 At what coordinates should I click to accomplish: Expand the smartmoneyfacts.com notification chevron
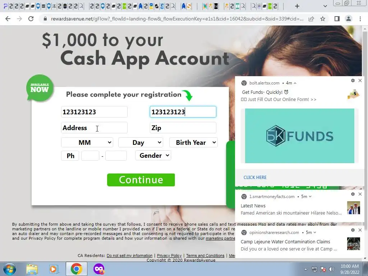click(310, 197)
